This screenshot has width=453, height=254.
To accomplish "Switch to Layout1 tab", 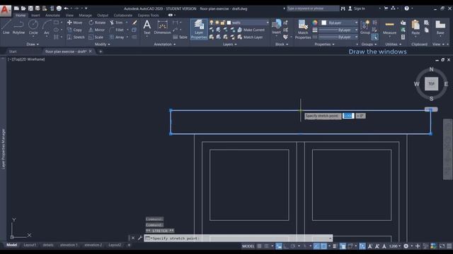I will (x=30, y=245).
